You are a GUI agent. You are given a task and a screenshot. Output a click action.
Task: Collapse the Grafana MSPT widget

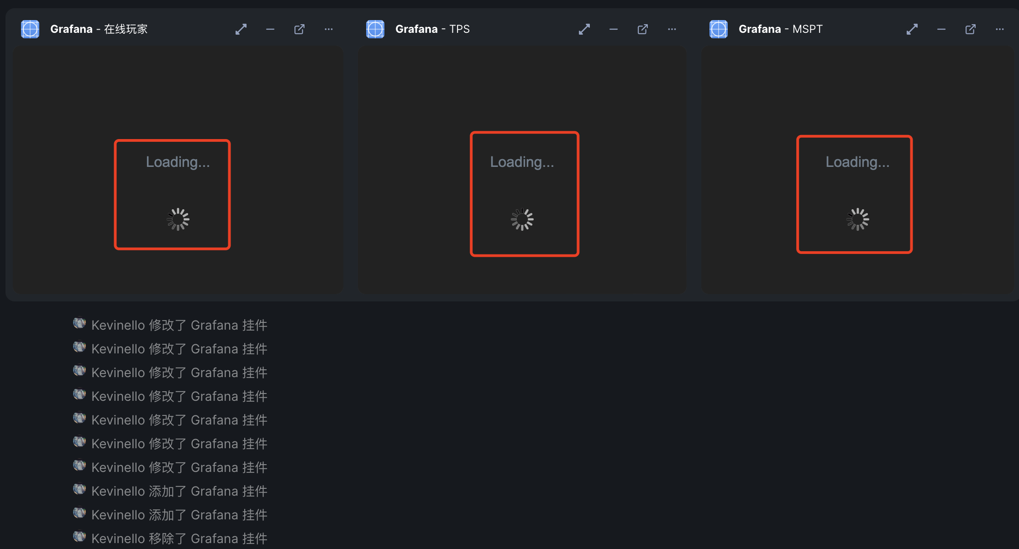click(941, 29)
